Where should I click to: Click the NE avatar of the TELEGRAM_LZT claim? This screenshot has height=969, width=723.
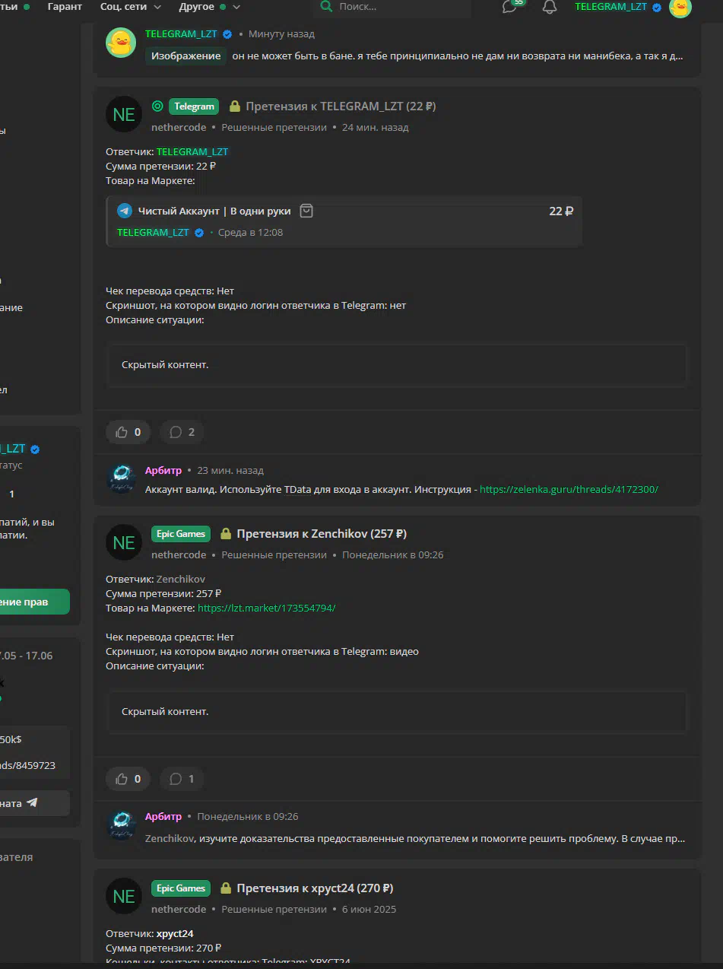tap(124, 114)
